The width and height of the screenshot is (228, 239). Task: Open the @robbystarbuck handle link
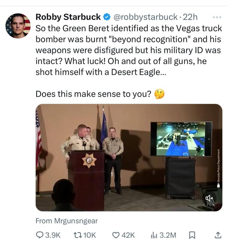point(145,17)
